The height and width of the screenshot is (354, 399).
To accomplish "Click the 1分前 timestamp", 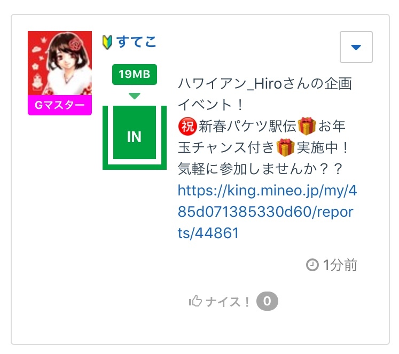I will [x=340, y=265].
